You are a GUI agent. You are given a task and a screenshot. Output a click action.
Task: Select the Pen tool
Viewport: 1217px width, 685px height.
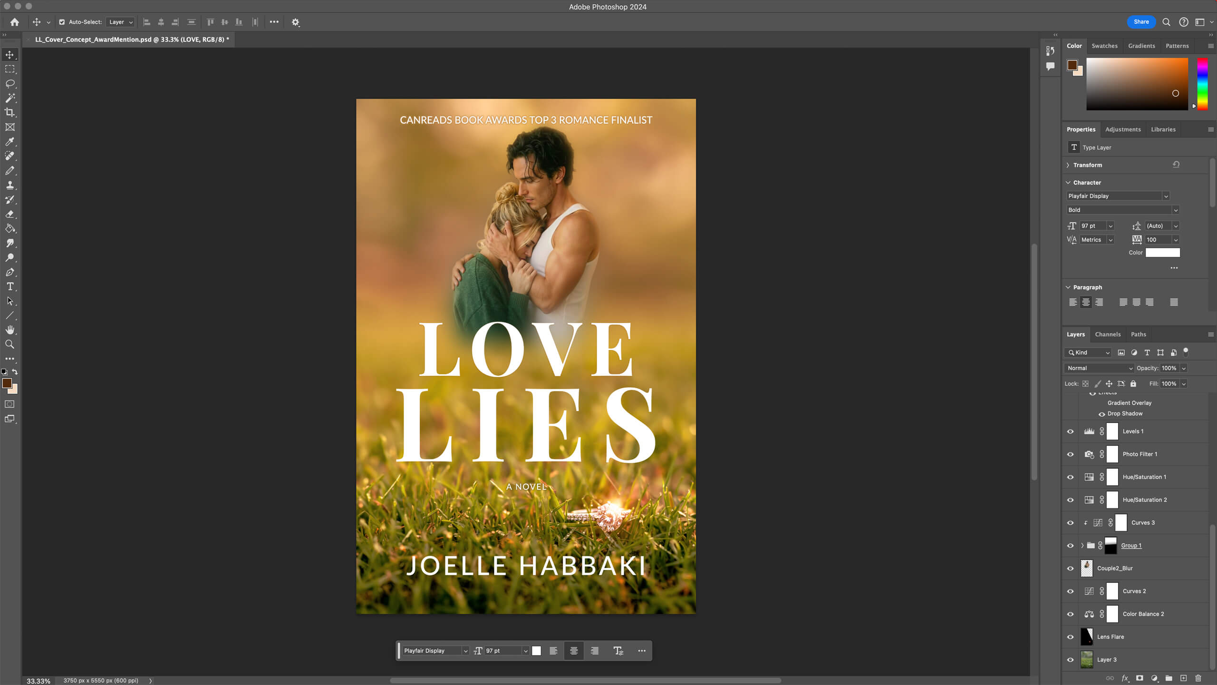(x=10, y=272)
